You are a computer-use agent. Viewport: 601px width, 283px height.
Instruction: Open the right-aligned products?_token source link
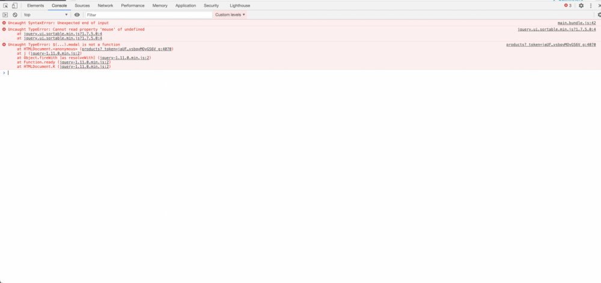tap(551, 44)
